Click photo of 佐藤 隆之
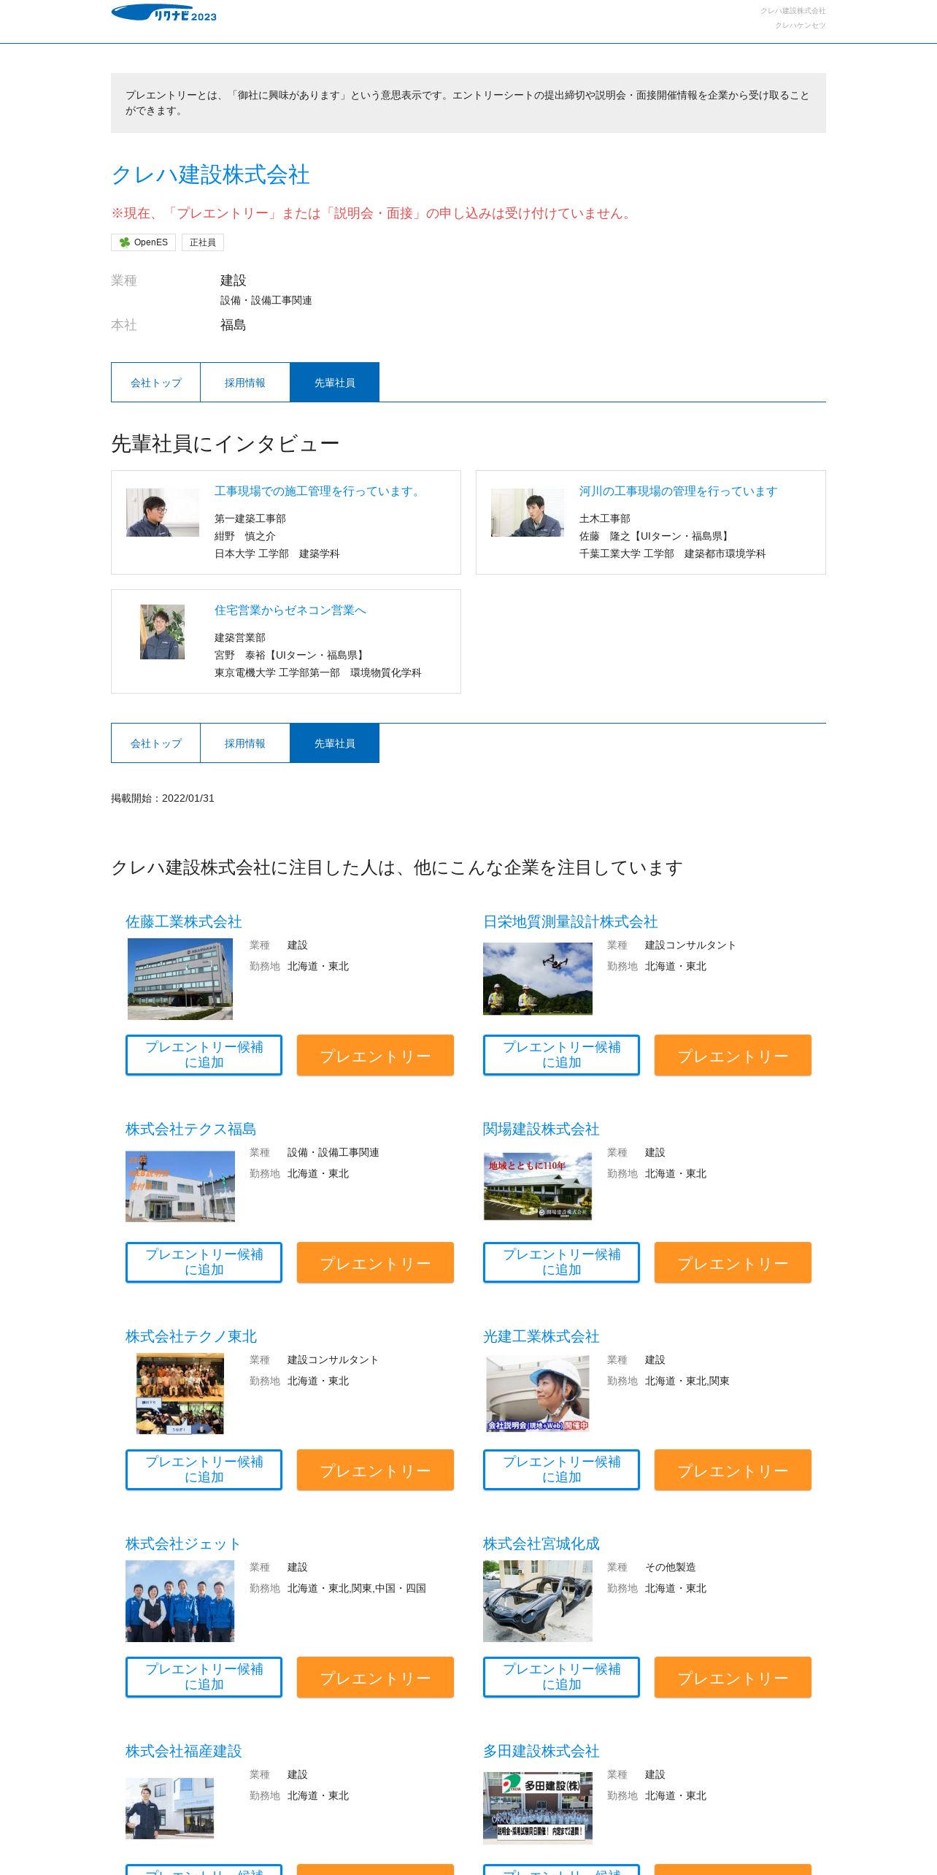Image resolution: width=937 pixels, height=1875 pixels. [528, 513]
